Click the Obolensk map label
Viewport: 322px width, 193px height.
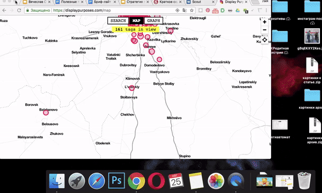click(x=103, y=143)
